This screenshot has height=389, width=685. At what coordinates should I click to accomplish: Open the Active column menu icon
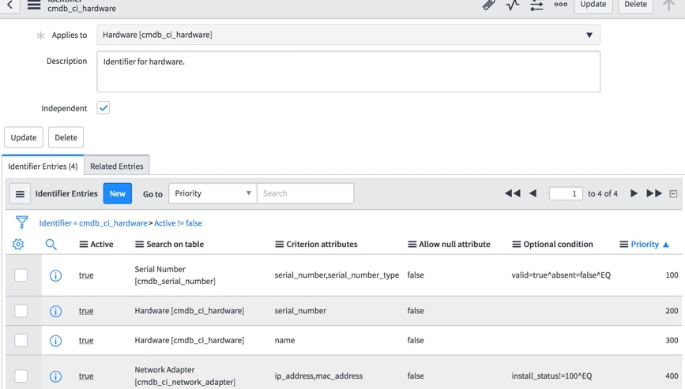click(x=84, y=245)
